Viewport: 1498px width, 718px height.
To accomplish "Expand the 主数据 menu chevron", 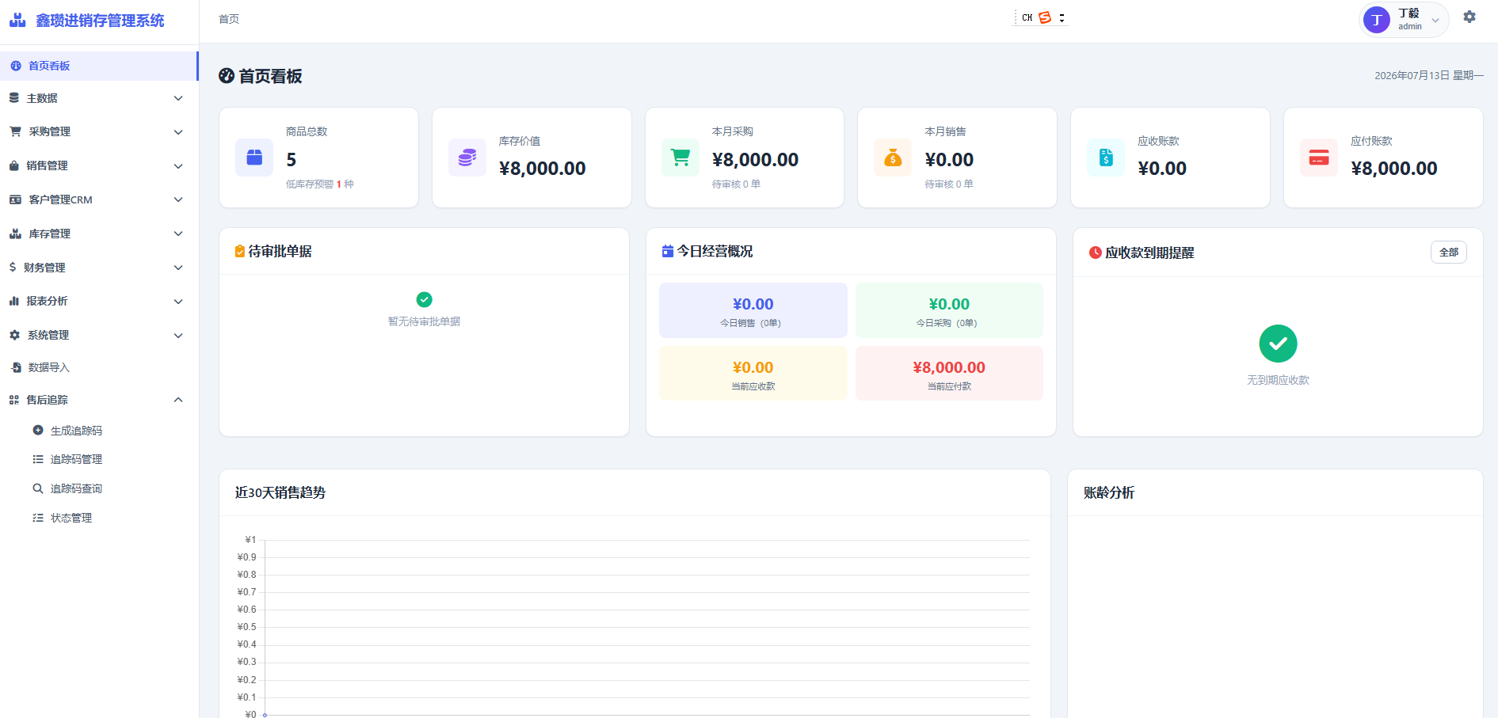I will [178, 98].
